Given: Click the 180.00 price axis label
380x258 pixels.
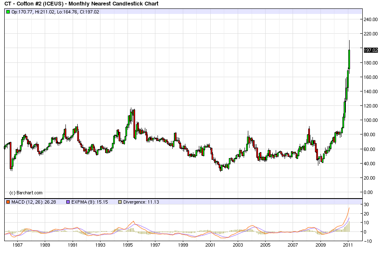Looking at the screenshot, I should (371, 63).
